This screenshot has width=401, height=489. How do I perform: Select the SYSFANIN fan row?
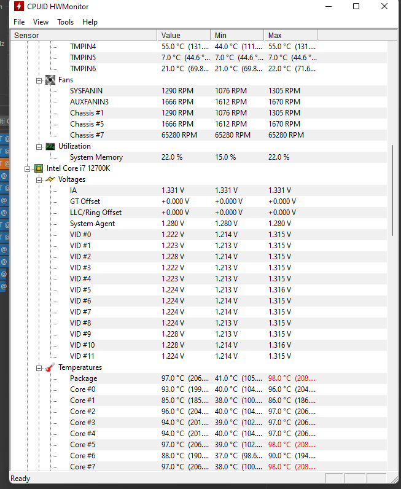pos(228,91)
